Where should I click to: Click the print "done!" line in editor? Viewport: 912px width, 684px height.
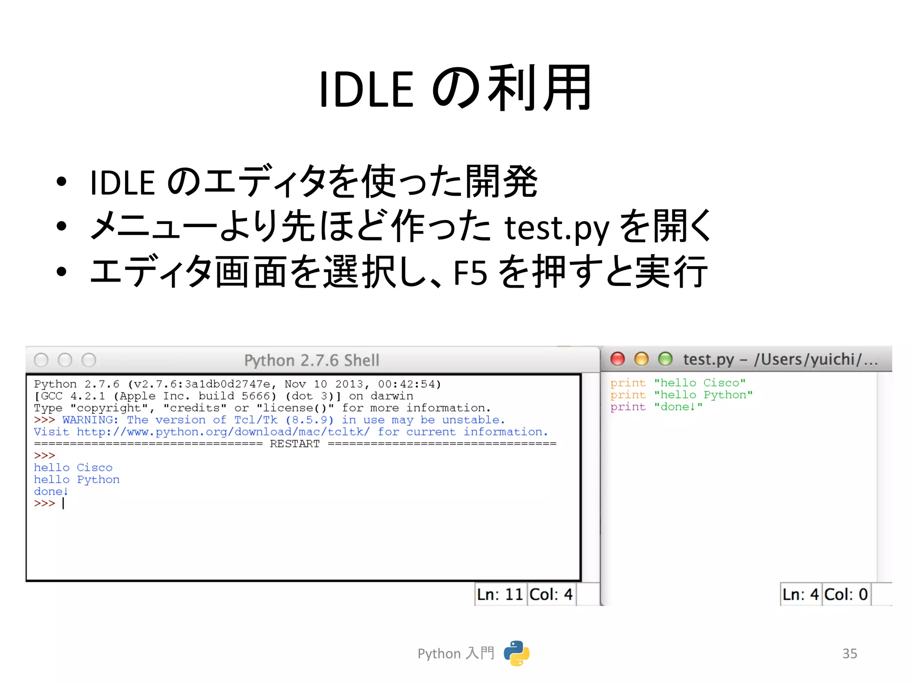click(656, 407)
